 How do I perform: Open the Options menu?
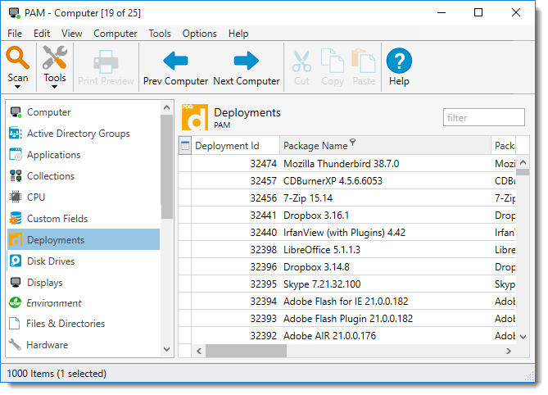(200, 34)
